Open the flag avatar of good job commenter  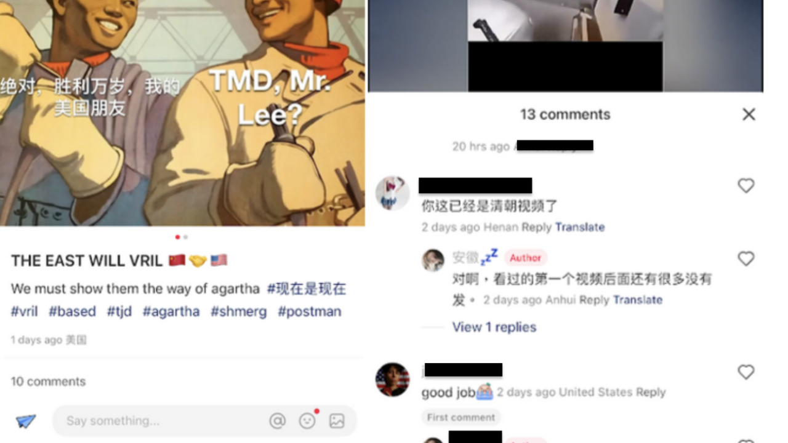[393, 380]
